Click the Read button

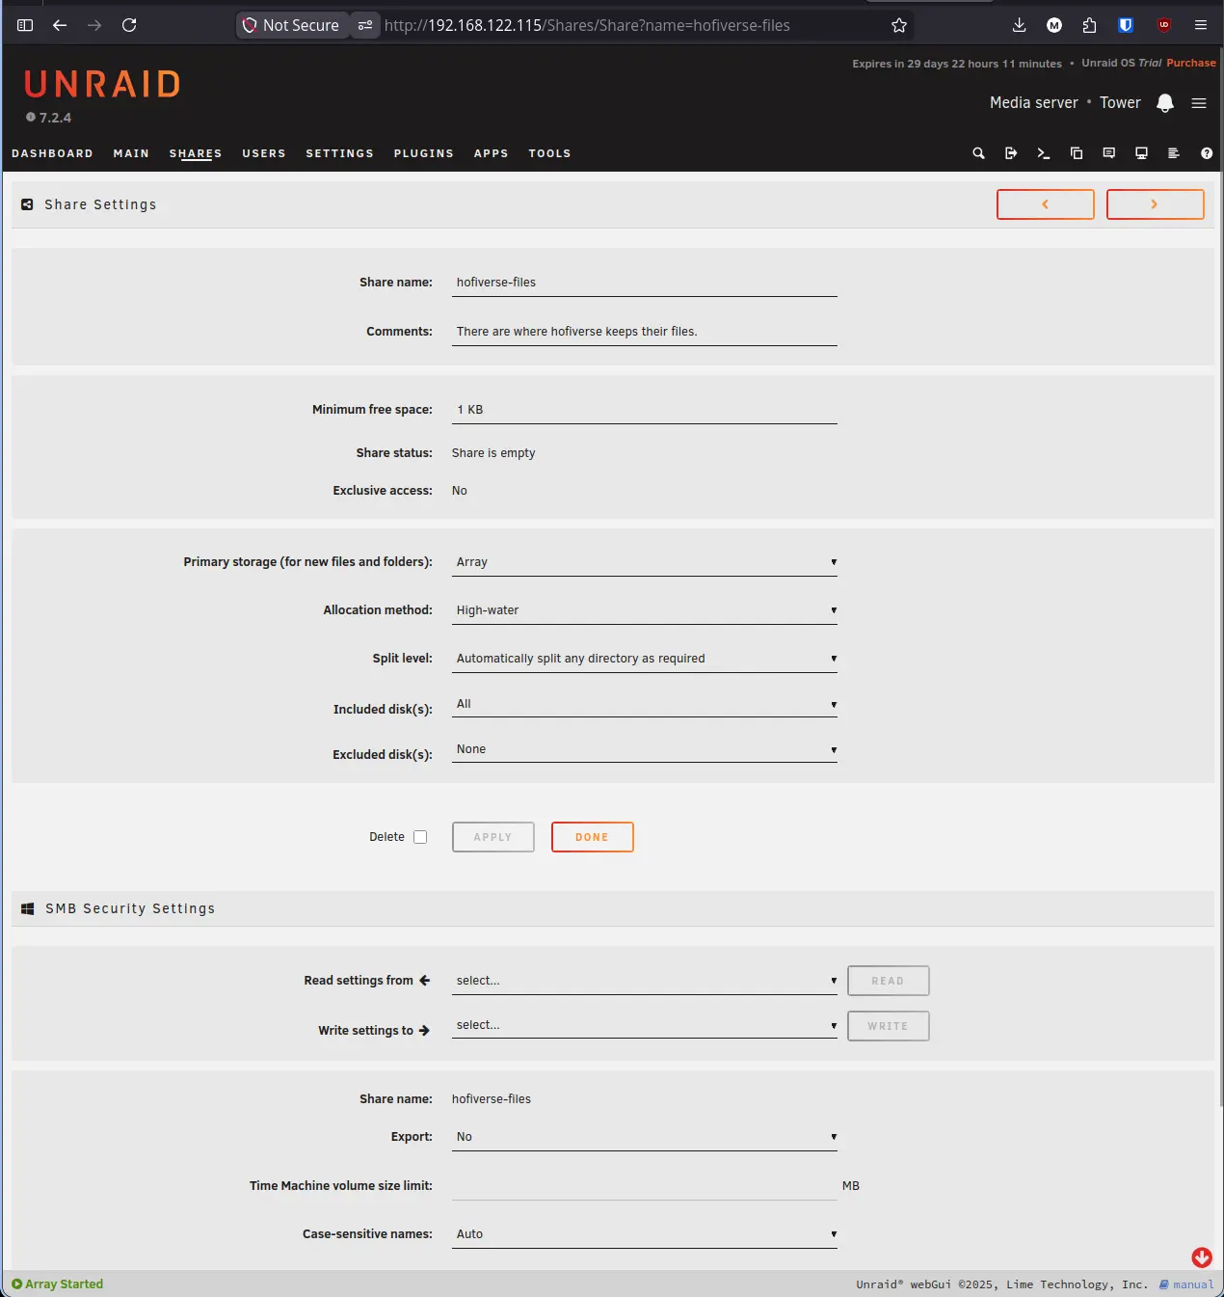point(889,981)
